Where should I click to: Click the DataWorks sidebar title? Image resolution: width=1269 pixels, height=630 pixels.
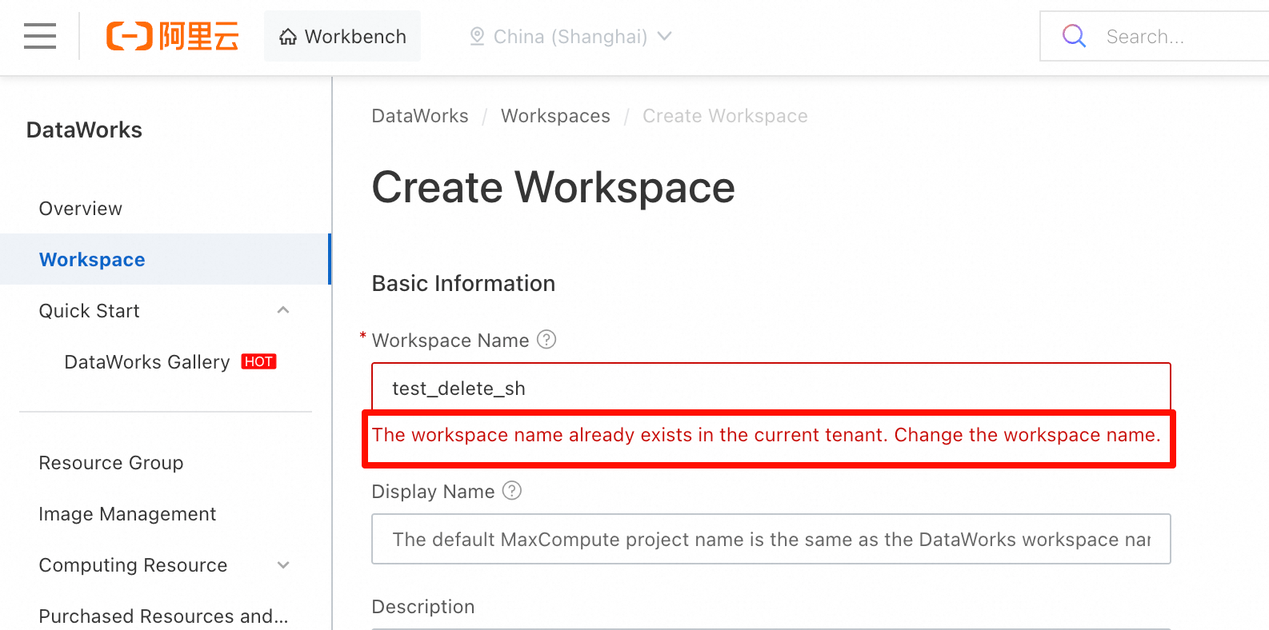(x=84, y=130)
